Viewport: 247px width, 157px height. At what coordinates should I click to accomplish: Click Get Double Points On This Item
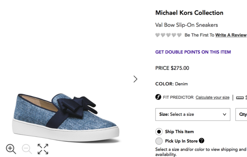click(x=193, y=52)
